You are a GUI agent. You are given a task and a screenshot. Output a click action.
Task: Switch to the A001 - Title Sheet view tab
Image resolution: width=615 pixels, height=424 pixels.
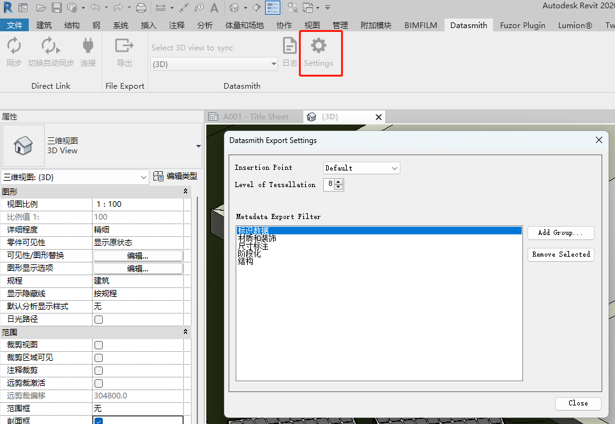(x=254, y=116)
